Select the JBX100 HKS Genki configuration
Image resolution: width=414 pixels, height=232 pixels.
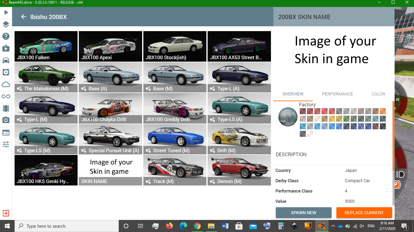[46, 170]
